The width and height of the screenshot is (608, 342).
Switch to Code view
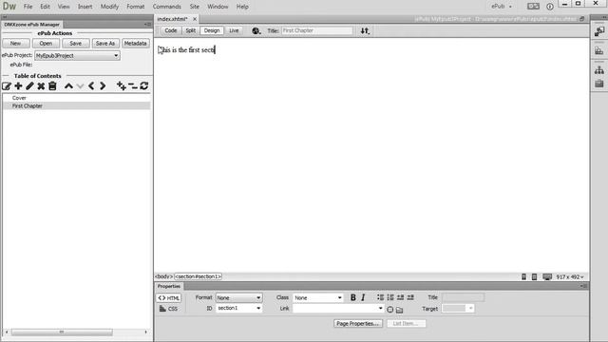point(171,30)
